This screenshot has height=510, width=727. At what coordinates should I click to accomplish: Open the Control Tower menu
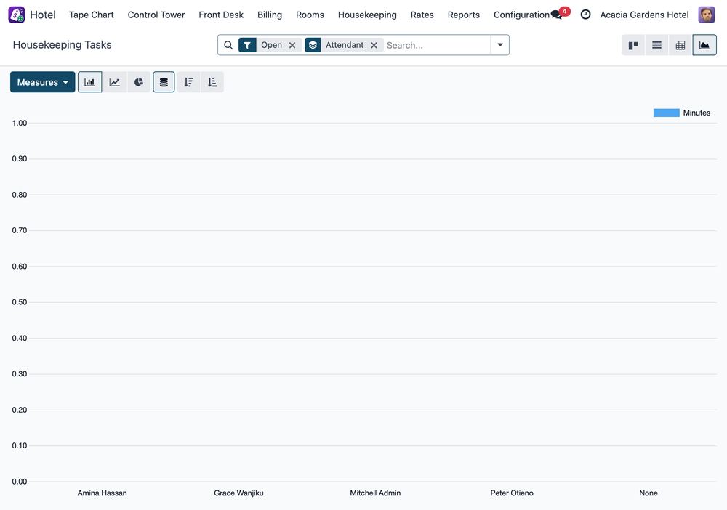[x=156, y=15]
